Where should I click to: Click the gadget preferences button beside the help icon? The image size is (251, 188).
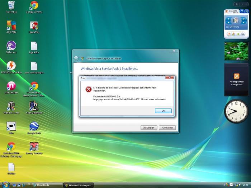coord(247,11)
